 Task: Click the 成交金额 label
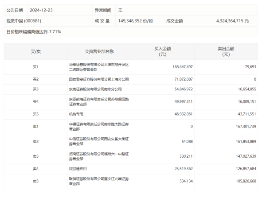[x=174, y=21]
